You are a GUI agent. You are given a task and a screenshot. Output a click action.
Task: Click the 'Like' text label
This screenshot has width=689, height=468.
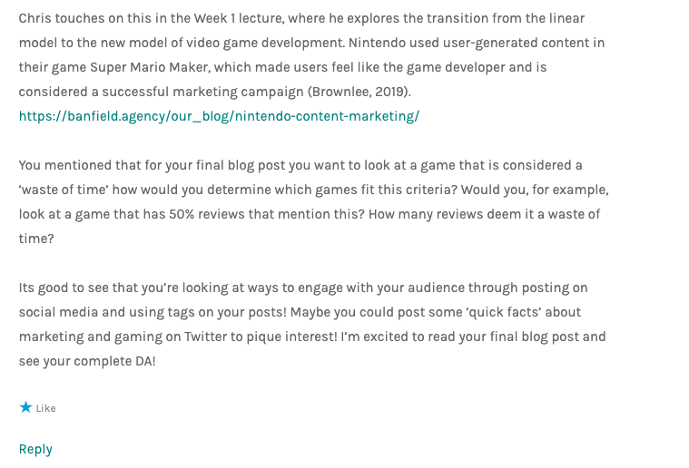tap(45, 408)
